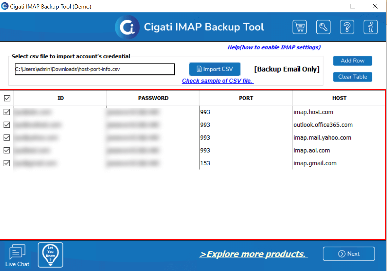This screenshot has height=271, width=387.
Task: Select the outlook.office365.com host cell
Action: (x=339, y=125)
